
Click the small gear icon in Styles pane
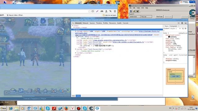point(185,29)
